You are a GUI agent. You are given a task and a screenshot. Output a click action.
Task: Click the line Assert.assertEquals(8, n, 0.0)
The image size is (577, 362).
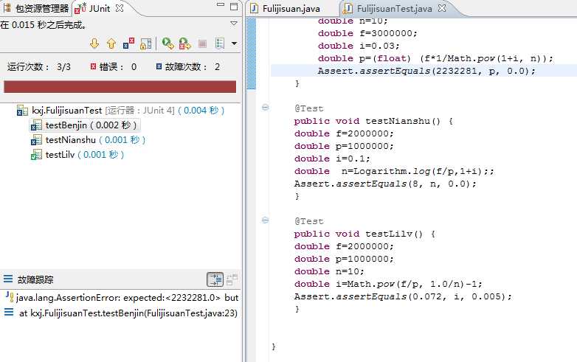click(x=385, y=184)
